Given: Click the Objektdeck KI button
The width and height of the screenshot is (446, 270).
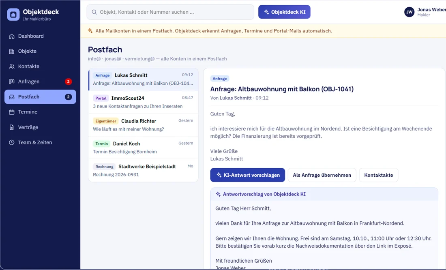Looking at the screenshot, I should click(x=284, y=12).
